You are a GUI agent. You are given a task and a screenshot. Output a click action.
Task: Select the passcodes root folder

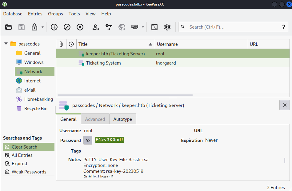coord(25,44)
